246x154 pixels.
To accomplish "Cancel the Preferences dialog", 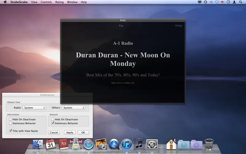I will coord(54,132).
